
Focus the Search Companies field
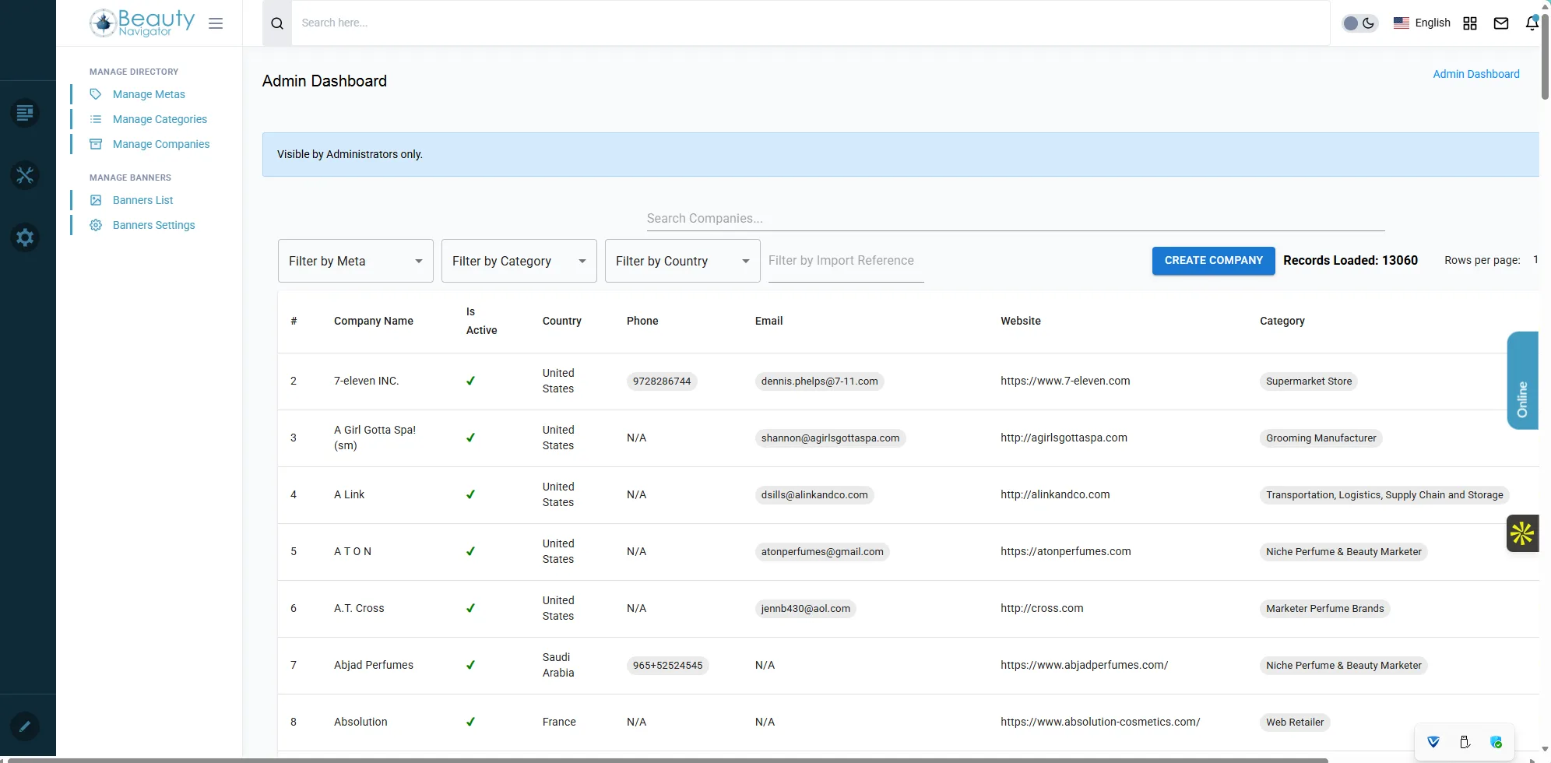tap(1015, 219)
